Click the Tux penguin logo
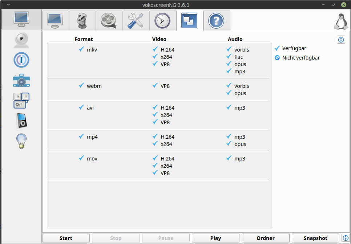Viewport: 351px width, 244px height. pos(341,21)
